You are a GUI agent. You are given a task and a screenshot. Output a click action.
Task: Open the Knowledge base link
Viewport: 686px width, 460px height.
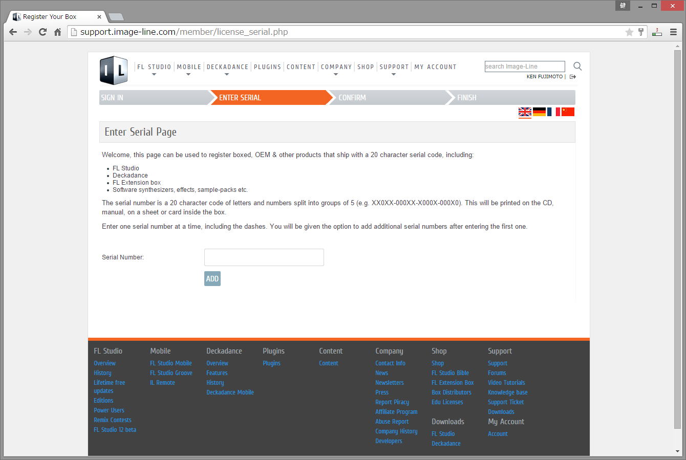coord(508,392)
